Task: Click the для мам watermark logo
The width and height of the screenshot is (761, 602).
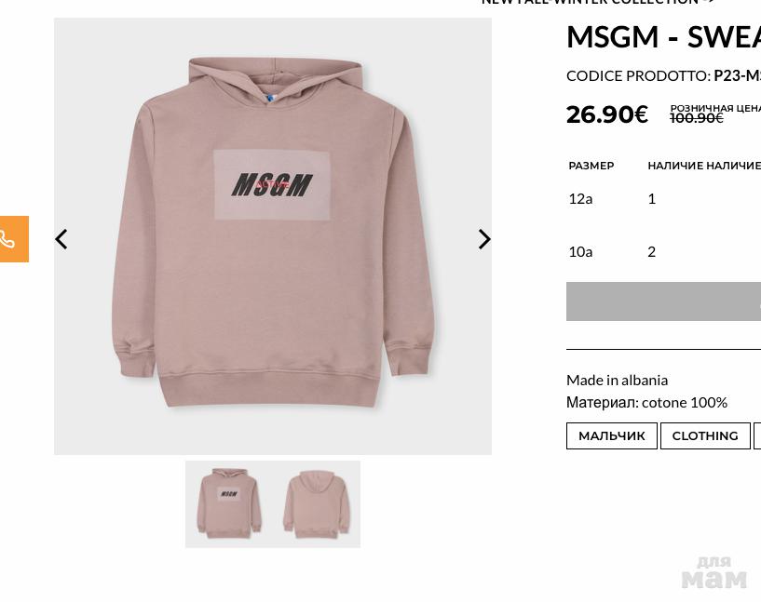Action: point(713,573)
